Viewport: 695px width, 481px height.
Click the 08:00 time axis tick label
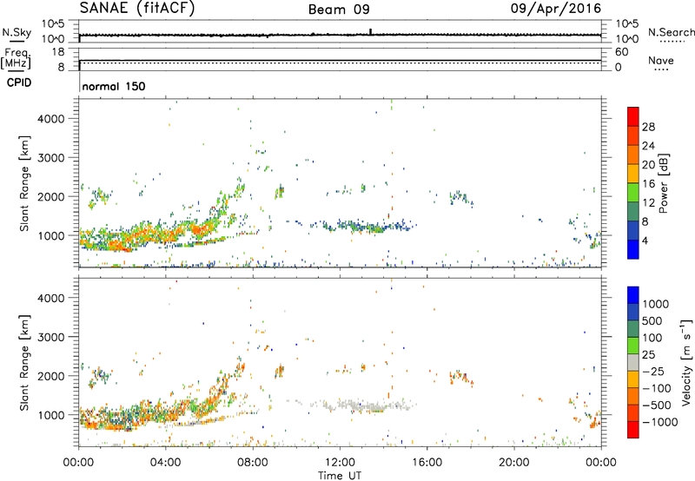pyautogui.click(x=253, y=463)
